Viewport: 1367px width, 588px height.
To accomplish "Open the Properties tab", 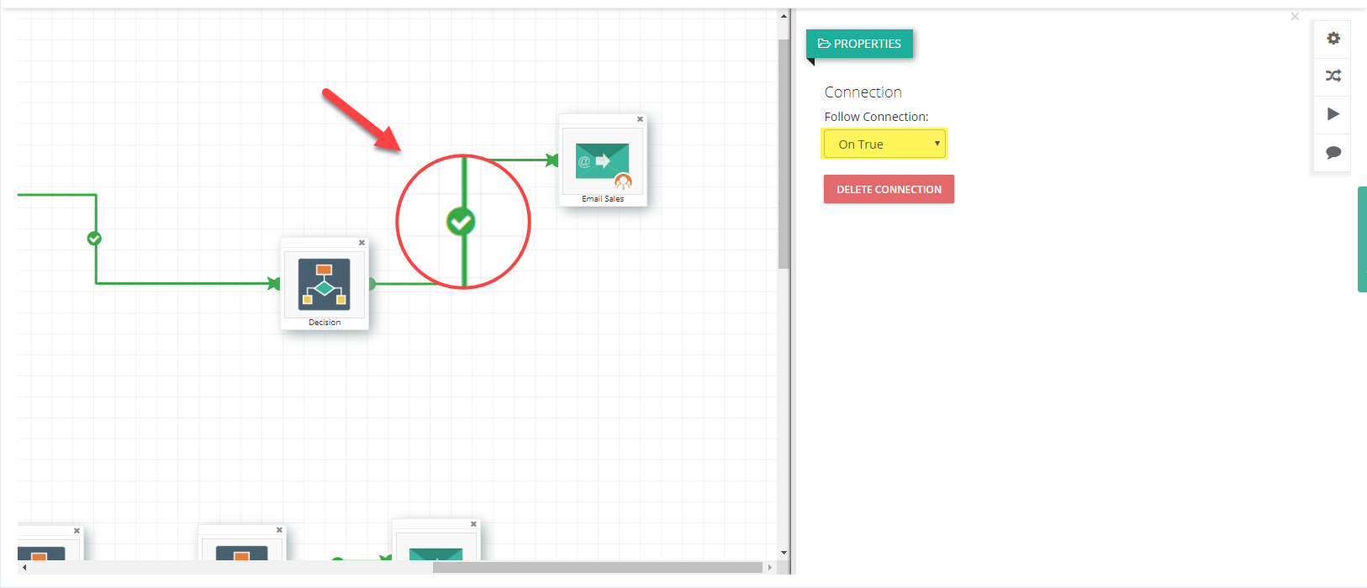I will (x=859, y=44).
